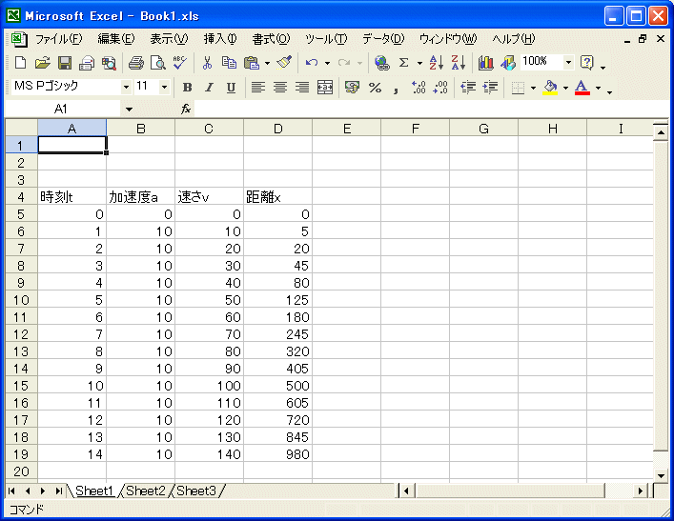Center align cell text
This screenshot has height=521, width=674.
(280, 88)
